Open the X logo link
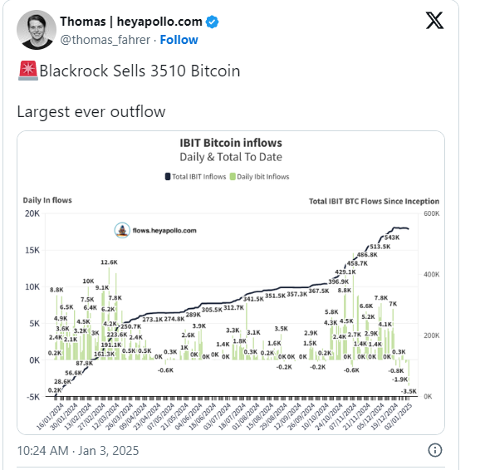 (x=434, y=21)
